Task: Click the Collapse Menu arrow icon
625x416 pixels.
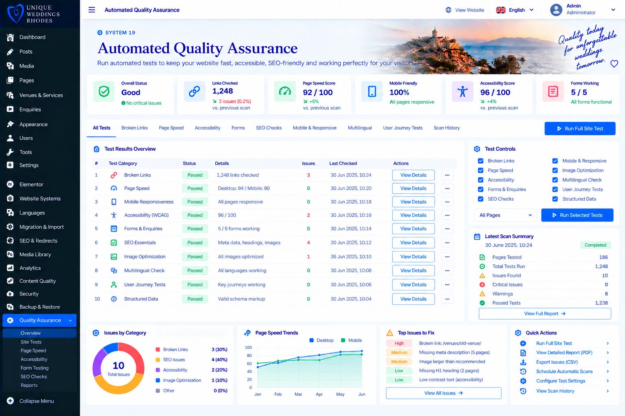Action: point(11,401)
